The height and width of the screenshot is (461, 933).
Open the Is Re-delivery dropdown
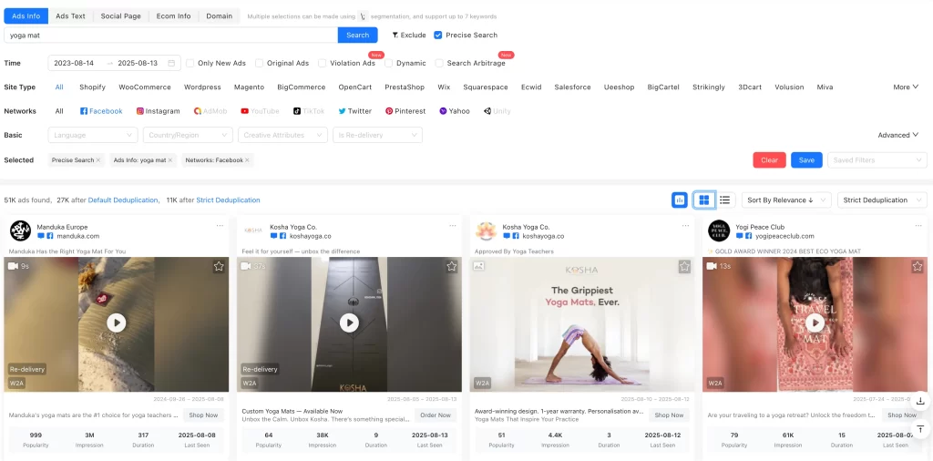pyautogui.click(x=378, y=135)
